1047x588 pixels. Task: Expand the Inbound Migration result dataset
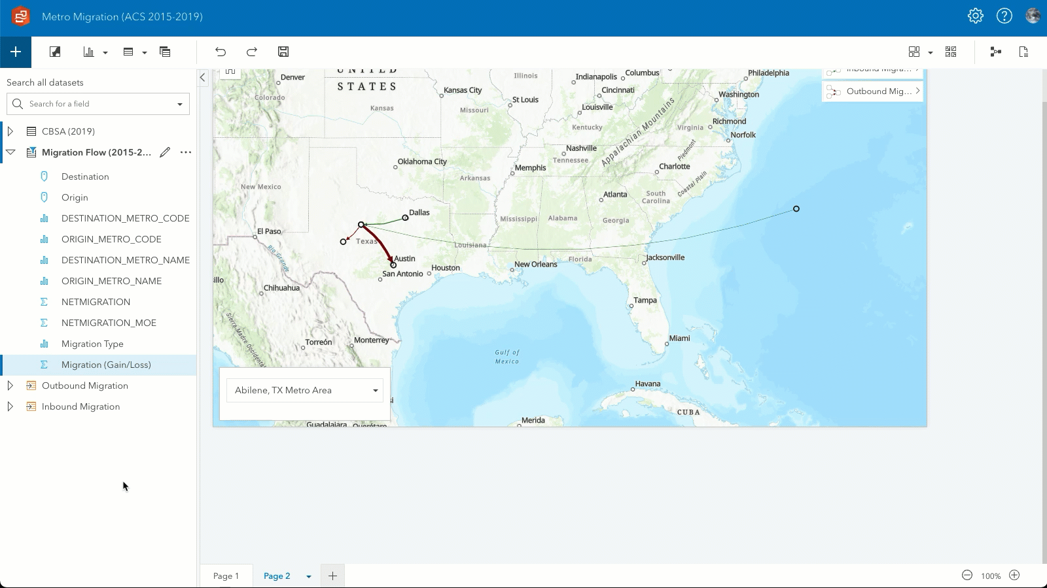click(x=10, y=406)
